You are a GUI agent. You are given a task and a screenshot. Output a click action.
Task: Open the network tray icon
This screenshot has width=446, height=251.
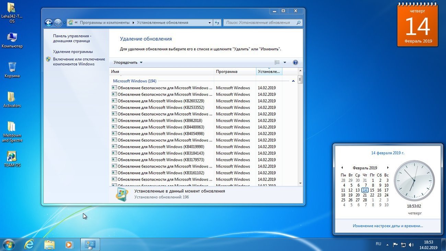403,245
